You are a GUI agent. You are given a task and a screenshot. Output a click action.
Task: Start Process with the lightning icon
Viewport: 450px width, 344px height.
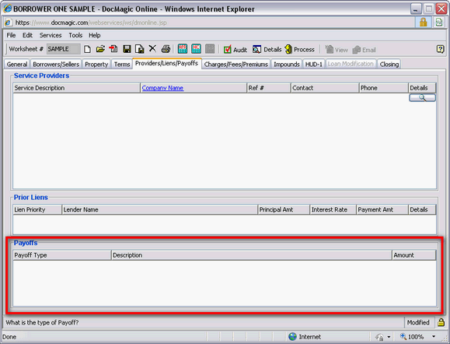coord(300,50)
